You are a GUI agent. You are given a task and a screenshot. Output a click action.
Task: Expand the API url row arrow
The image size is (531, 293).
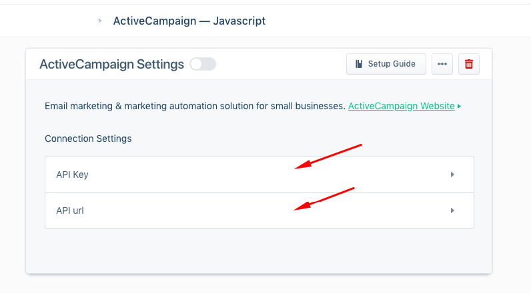click(x=452, y=210)
